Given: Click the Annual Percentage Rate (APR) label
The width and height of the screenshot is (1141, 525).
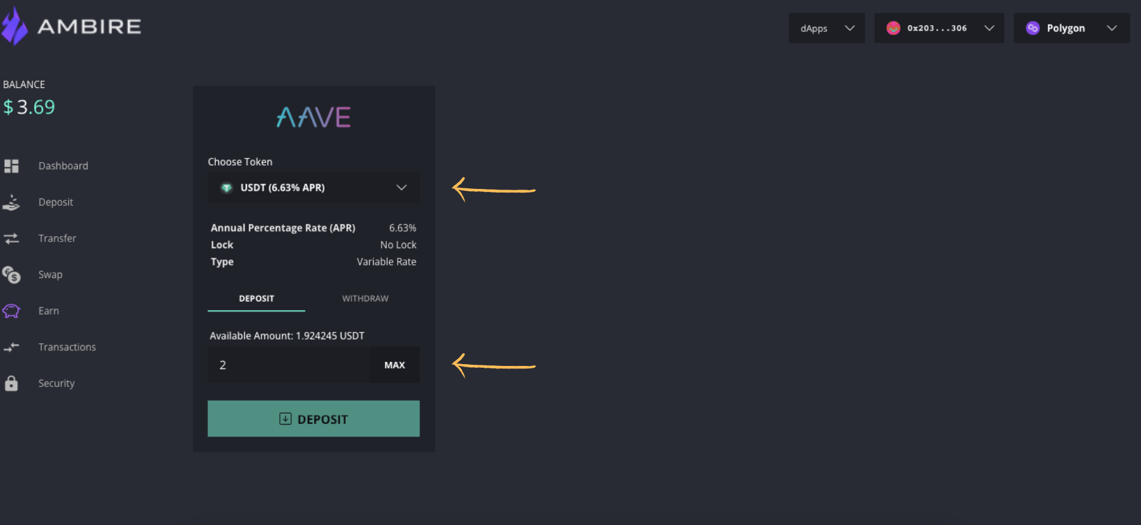Looking at the screenshot, I should point(283,228).
